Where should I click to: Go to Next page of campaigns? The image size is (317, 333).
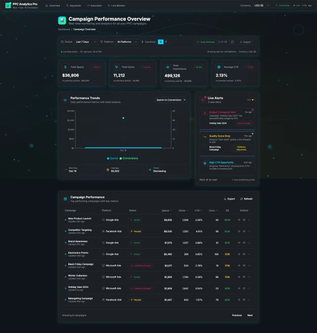coord(250,315)
